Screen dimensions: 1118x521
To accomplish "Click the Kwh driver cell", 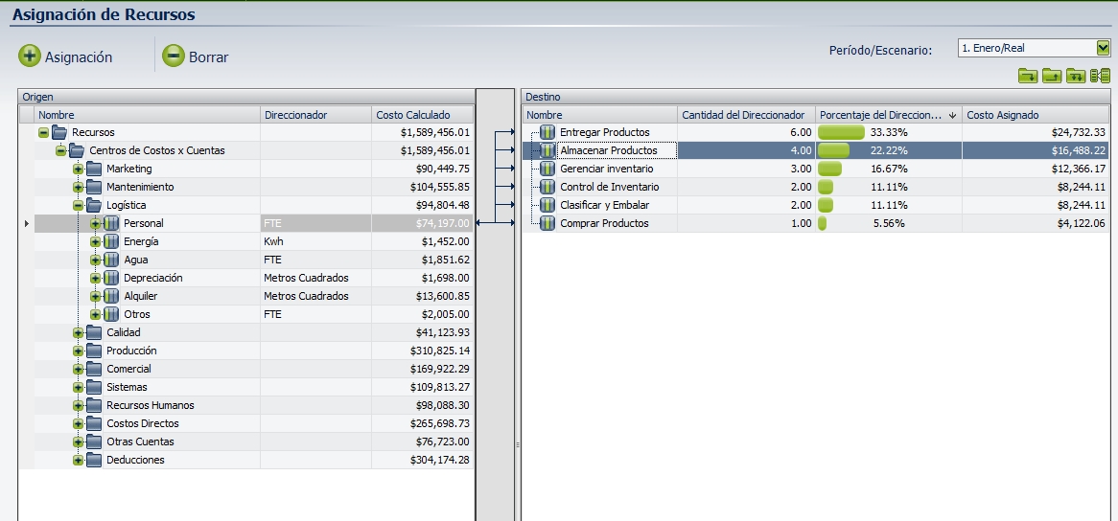I will [315, 242].
